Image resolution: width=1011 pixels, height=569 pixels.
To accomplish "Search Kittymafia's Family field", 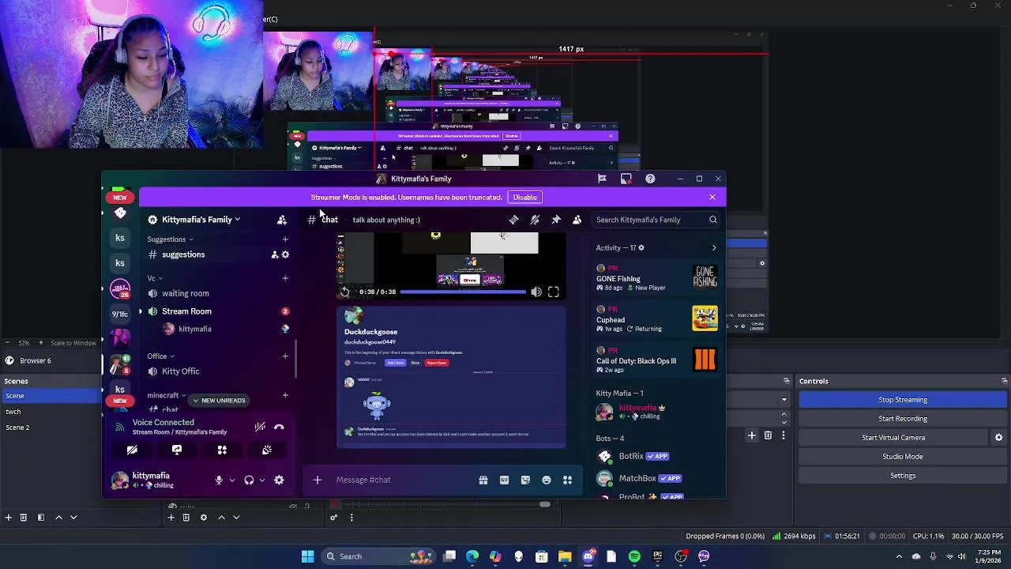I will (657, 220).
